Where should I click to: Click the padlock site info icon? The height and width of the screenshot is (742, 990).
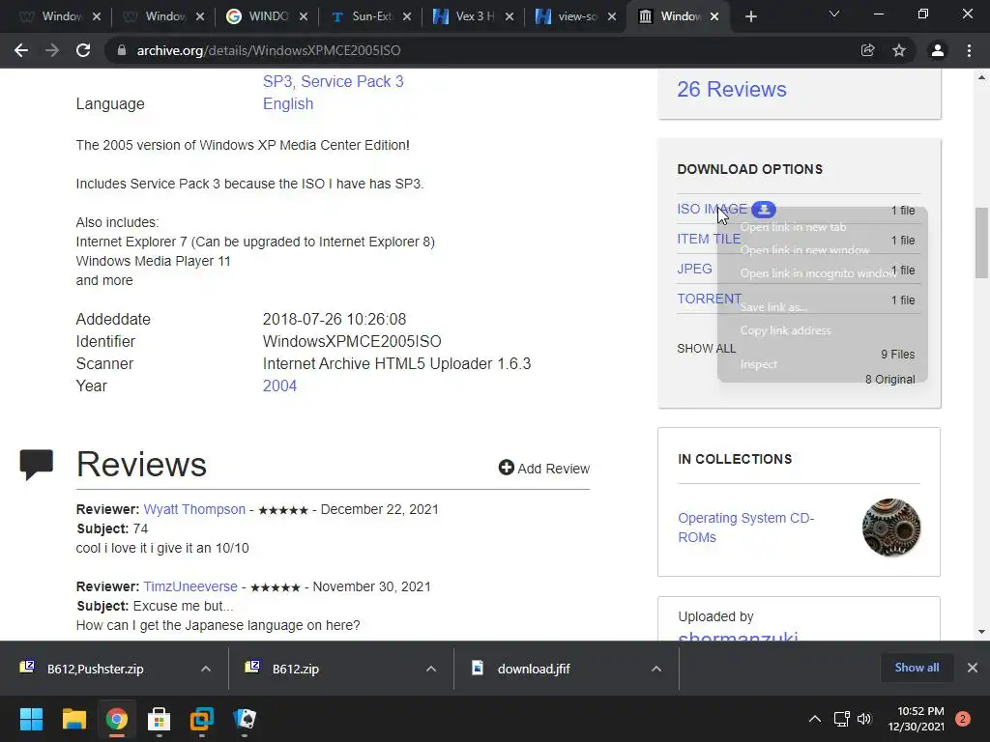(121, 50)
